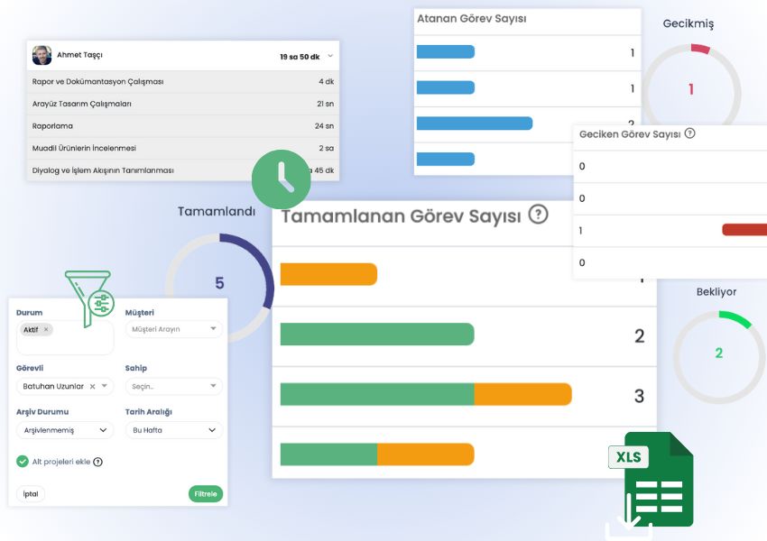Click help icon next to Alt projeleri ekle

(98, 462)
